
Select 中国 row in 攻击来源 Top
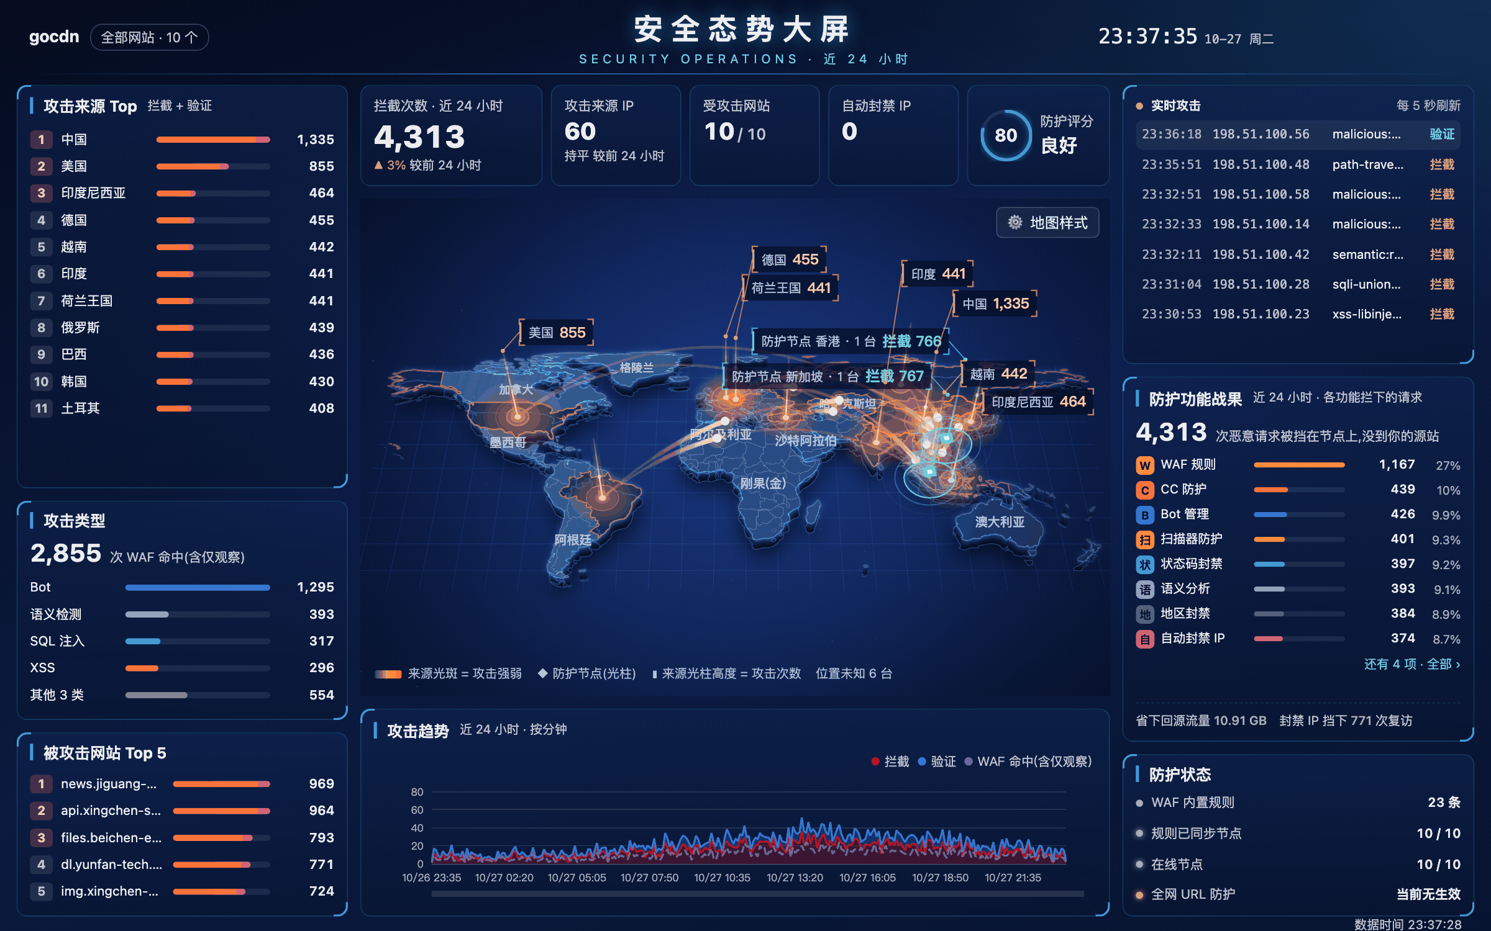pos(182,140)
